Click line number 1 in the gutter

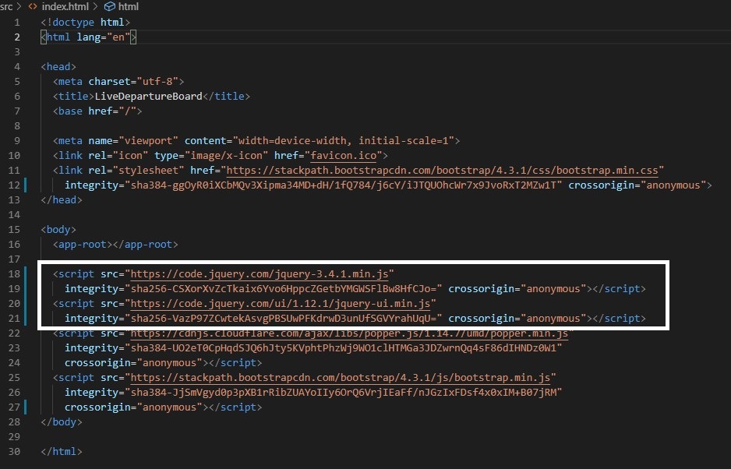(x=17, y=23)
